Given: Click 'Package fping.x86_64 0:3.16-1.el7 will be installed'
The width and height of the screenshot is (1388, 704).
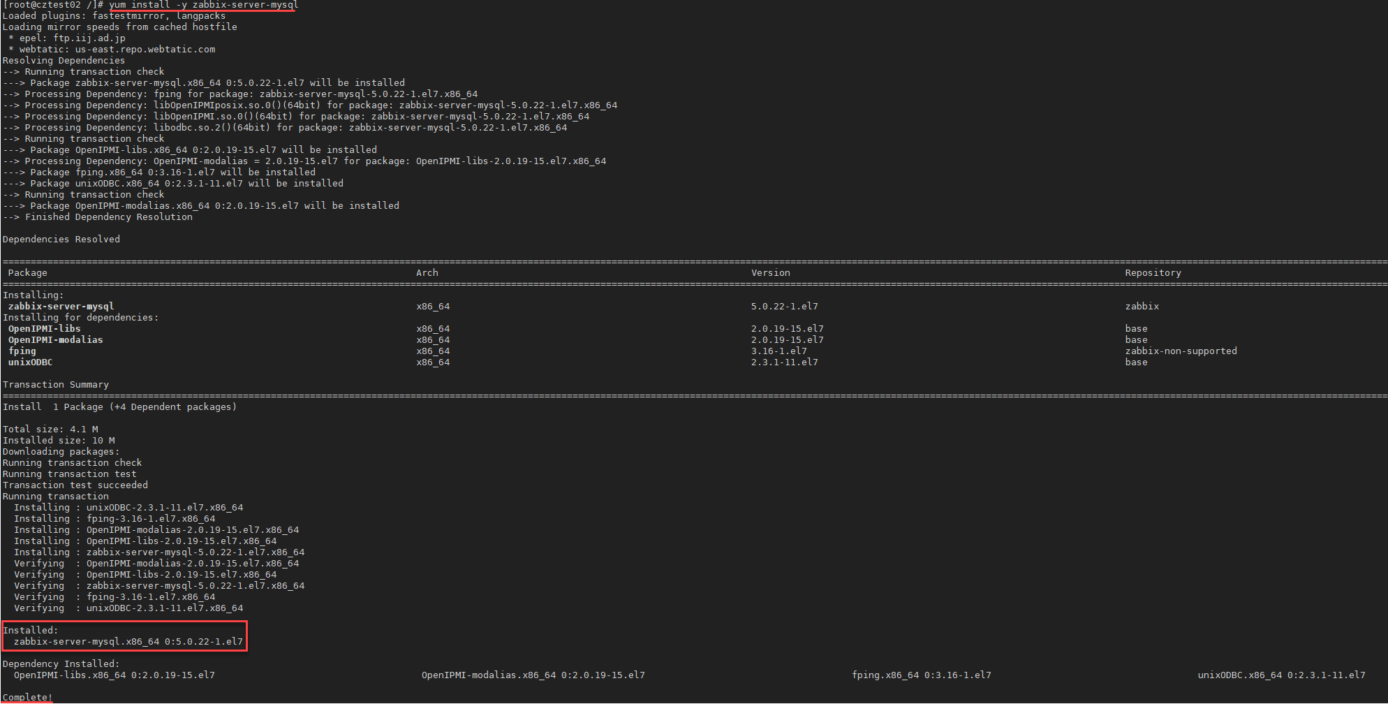Looking at the screenshot, I should click(x=159, y=172).
